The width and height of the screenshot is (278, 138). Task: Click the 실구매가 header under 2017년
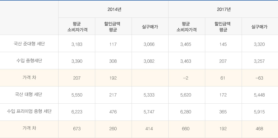click(259, 27)
